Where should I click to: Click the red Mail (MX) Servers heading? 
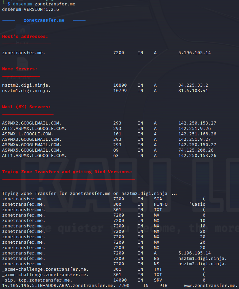[26, 107]
